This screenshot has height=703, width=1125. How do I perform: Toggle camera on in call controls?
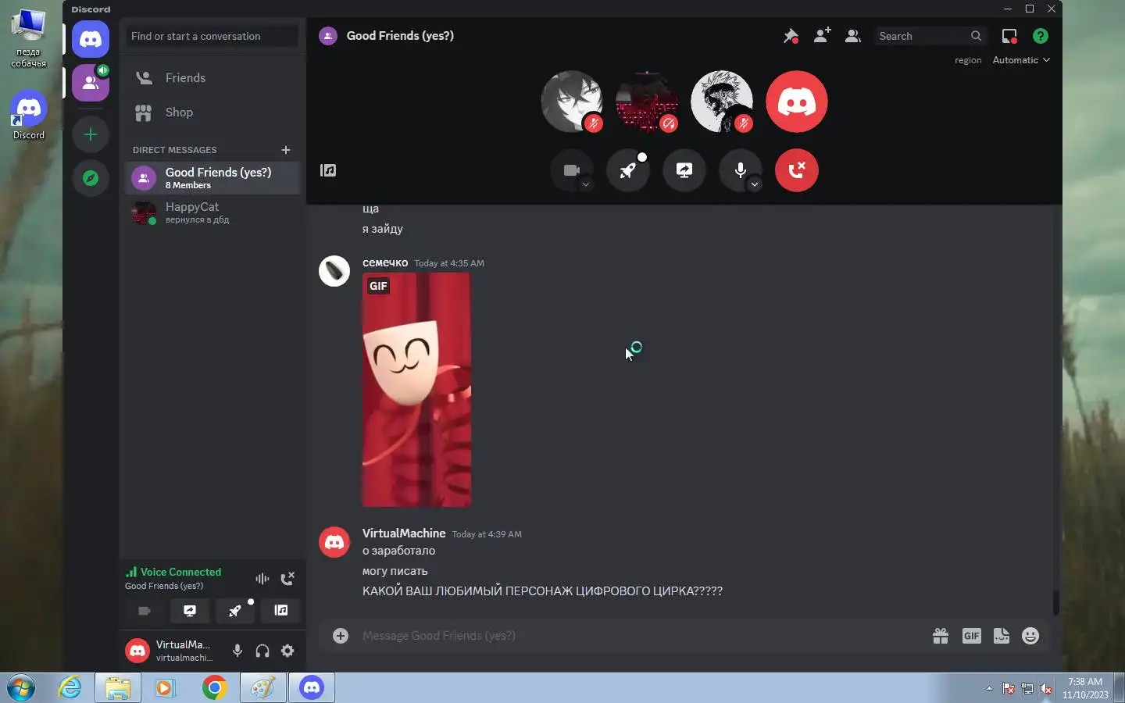(572, 170)
